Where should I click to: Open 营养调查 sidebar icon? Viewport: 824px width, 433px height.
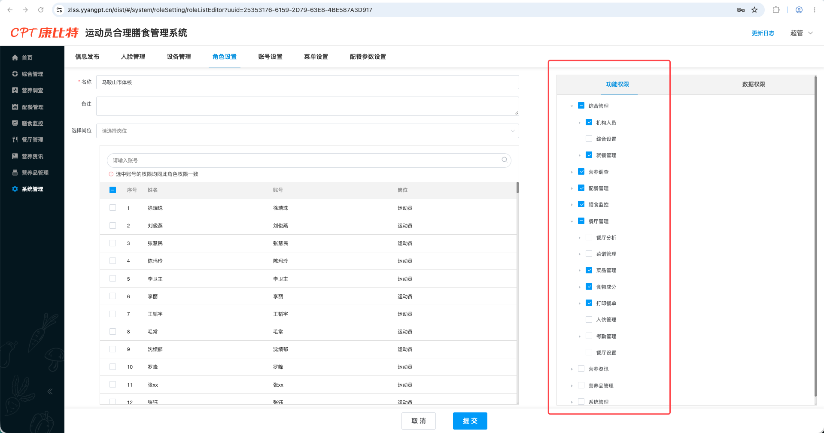[x=15, y=90]
